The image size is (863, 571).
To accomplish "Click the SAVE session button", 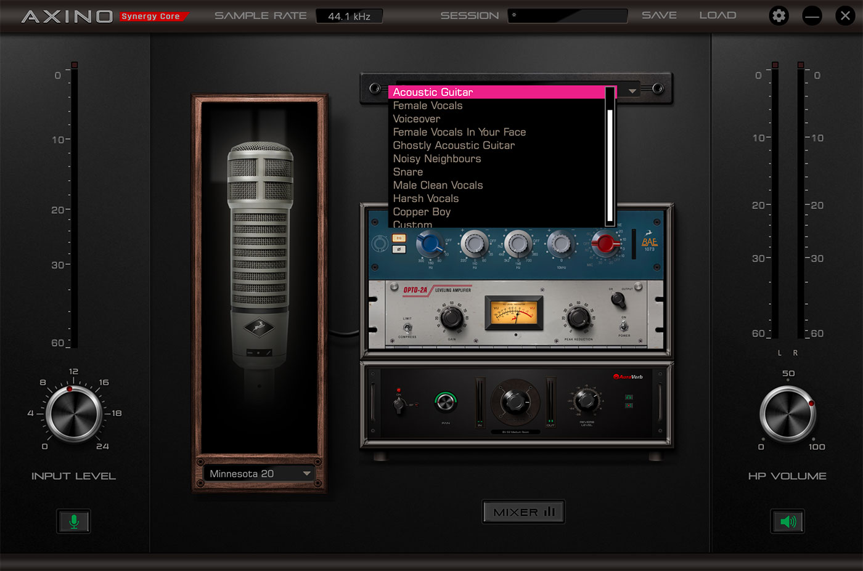I will pyautogui.click(x=659, y=15).
